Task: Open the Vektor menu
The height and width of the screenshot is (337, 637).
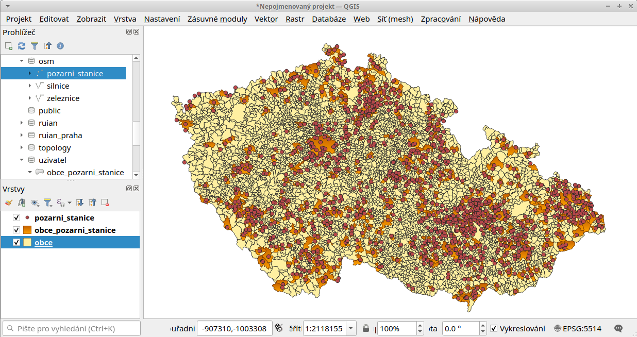Action: click(x=266, y=19)
